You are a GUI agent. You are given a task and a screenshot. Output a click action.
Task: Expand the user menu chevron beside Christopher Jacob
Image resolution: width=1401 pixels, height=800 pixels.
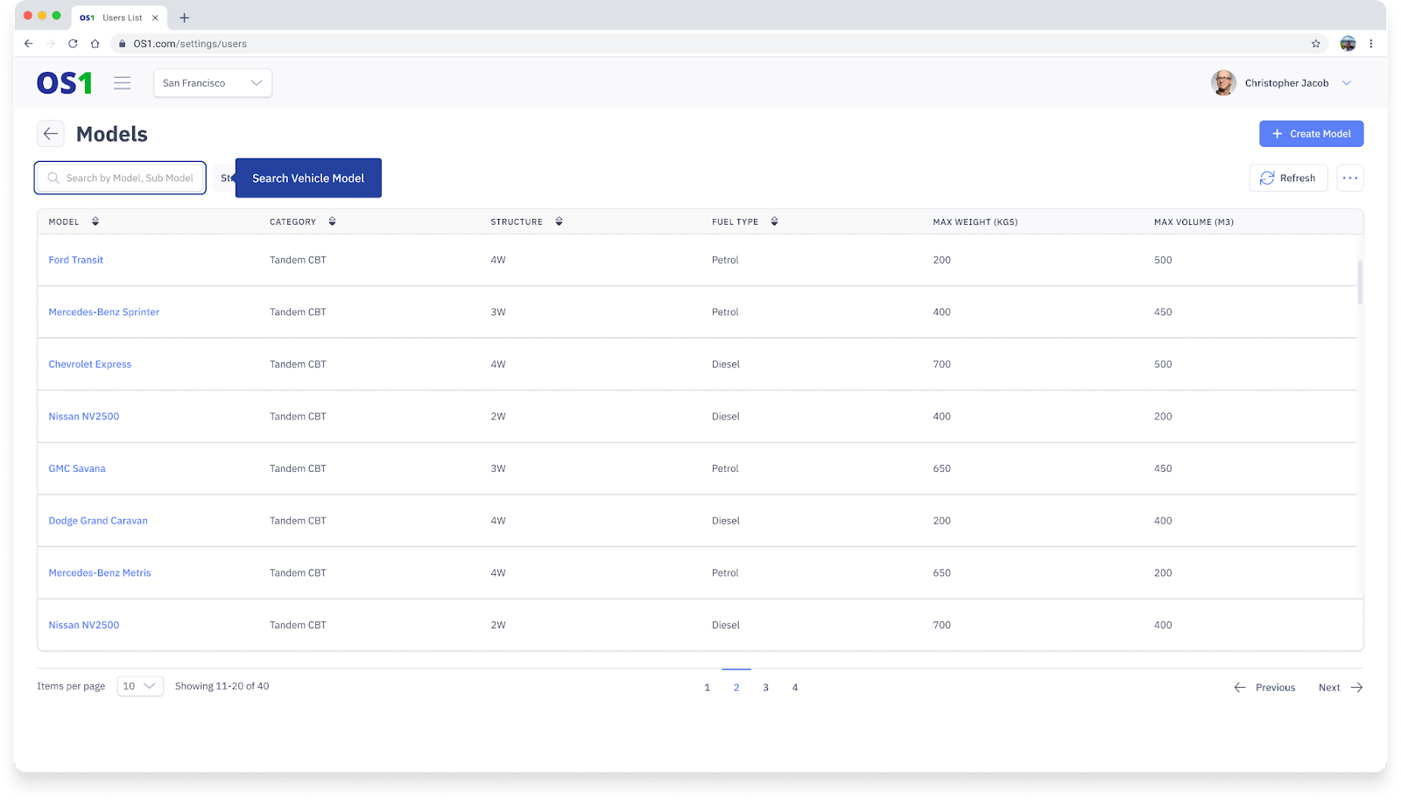[1347, 83]
